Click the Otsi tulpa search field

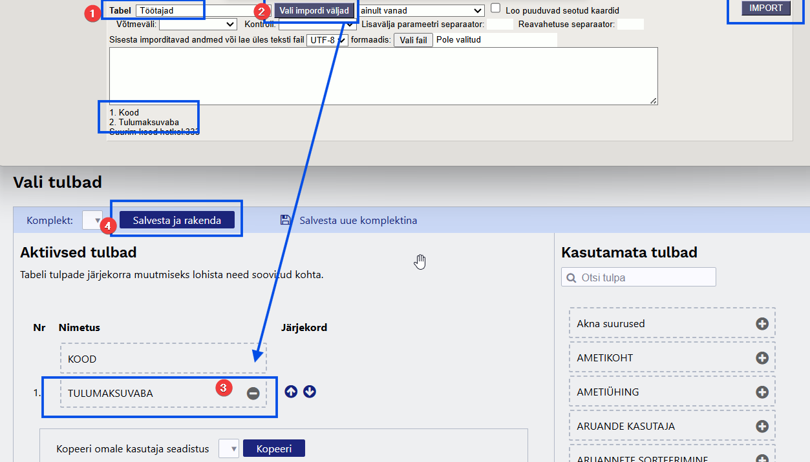tap(639, 277)
